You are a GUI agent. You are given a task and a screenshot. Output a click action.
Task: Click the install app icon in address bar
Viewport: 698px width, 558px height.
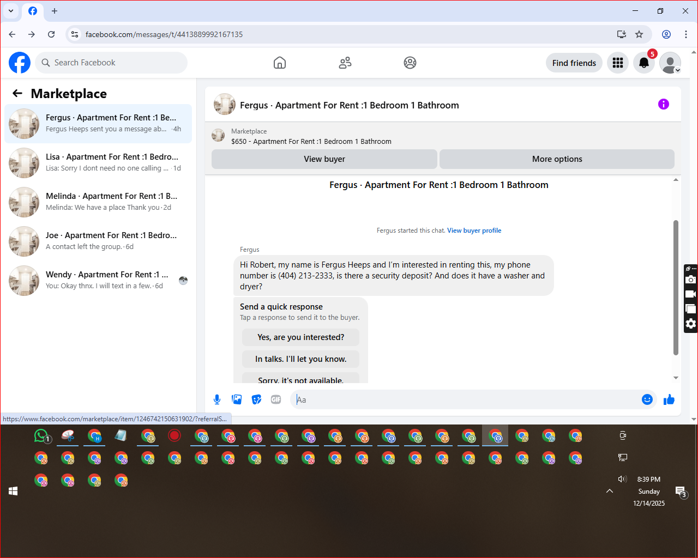[x=621, y=34]
